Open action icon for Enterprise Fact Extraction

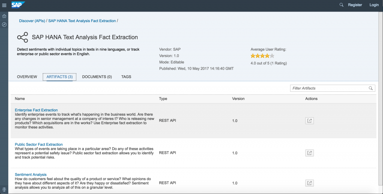click(309, 121)
